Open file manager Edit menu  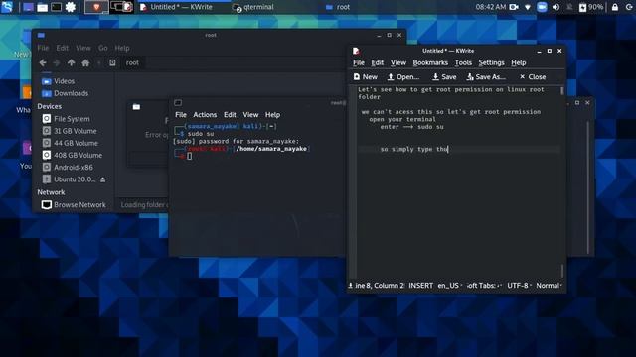(x=62, y=48)
